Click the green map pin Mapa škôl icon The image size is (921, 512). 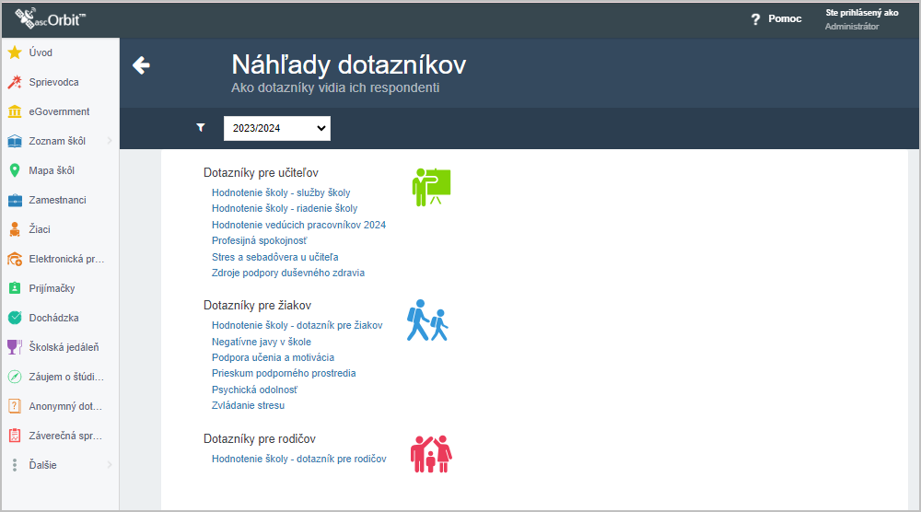coord(15,170)
